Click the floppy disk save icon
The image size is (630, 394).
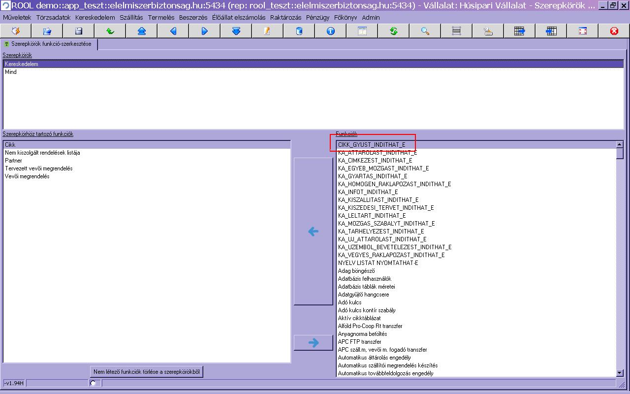(x=79, y=31)
